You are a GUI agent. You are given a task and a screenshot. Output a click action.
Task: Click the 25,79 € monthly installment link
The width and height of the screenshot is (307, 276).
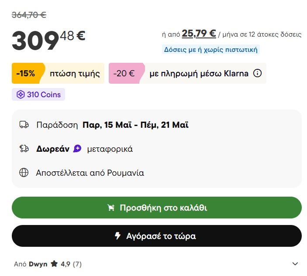pos(199,34)
